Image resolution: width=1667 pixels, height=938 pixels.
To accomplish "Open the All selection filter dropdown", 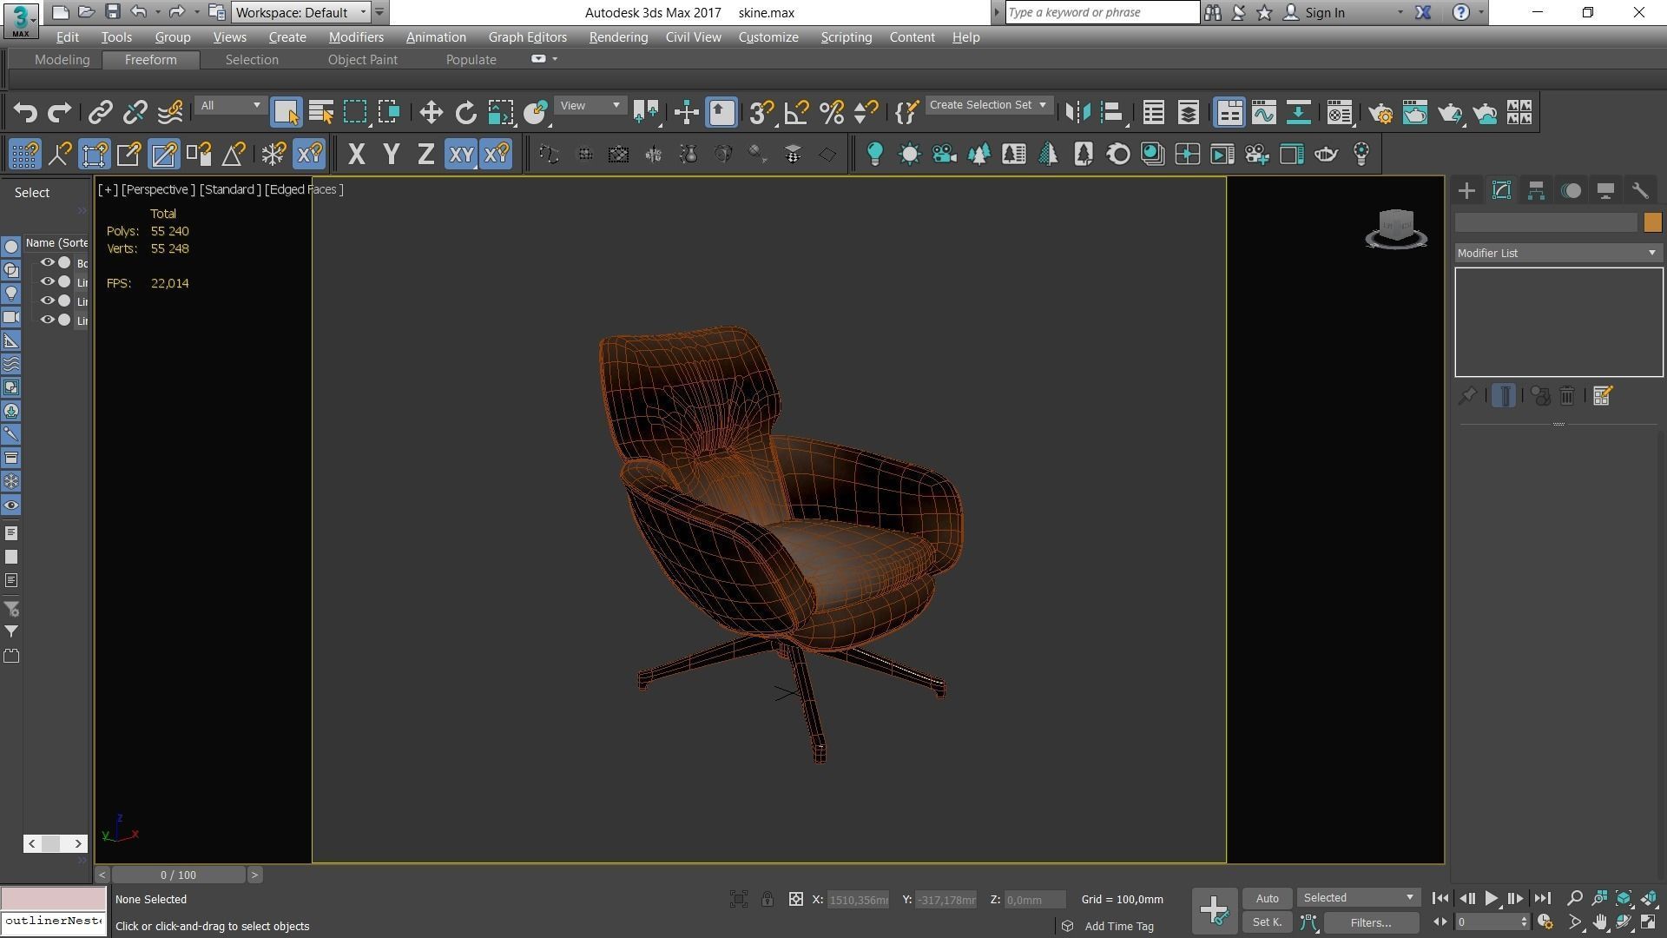I will (x=230, y=105).
